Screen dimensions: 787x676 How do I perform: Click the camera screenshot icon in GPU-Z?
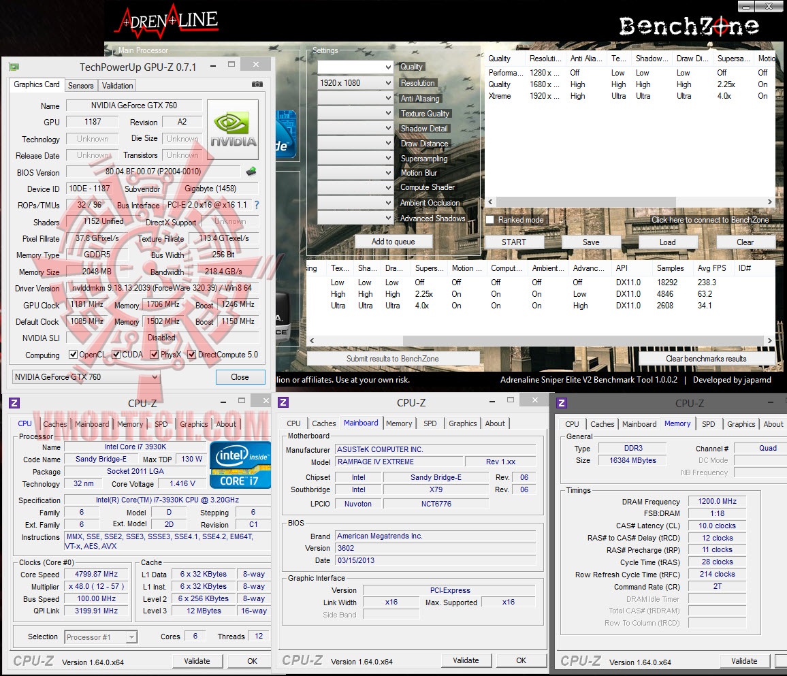coord(257,84)
